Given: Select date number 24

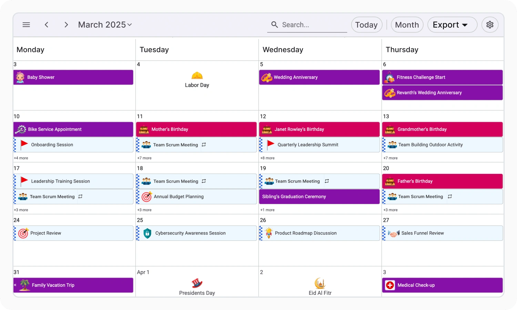Looking at the screenshot, I should pyautogui.click(x=17, y=220).
